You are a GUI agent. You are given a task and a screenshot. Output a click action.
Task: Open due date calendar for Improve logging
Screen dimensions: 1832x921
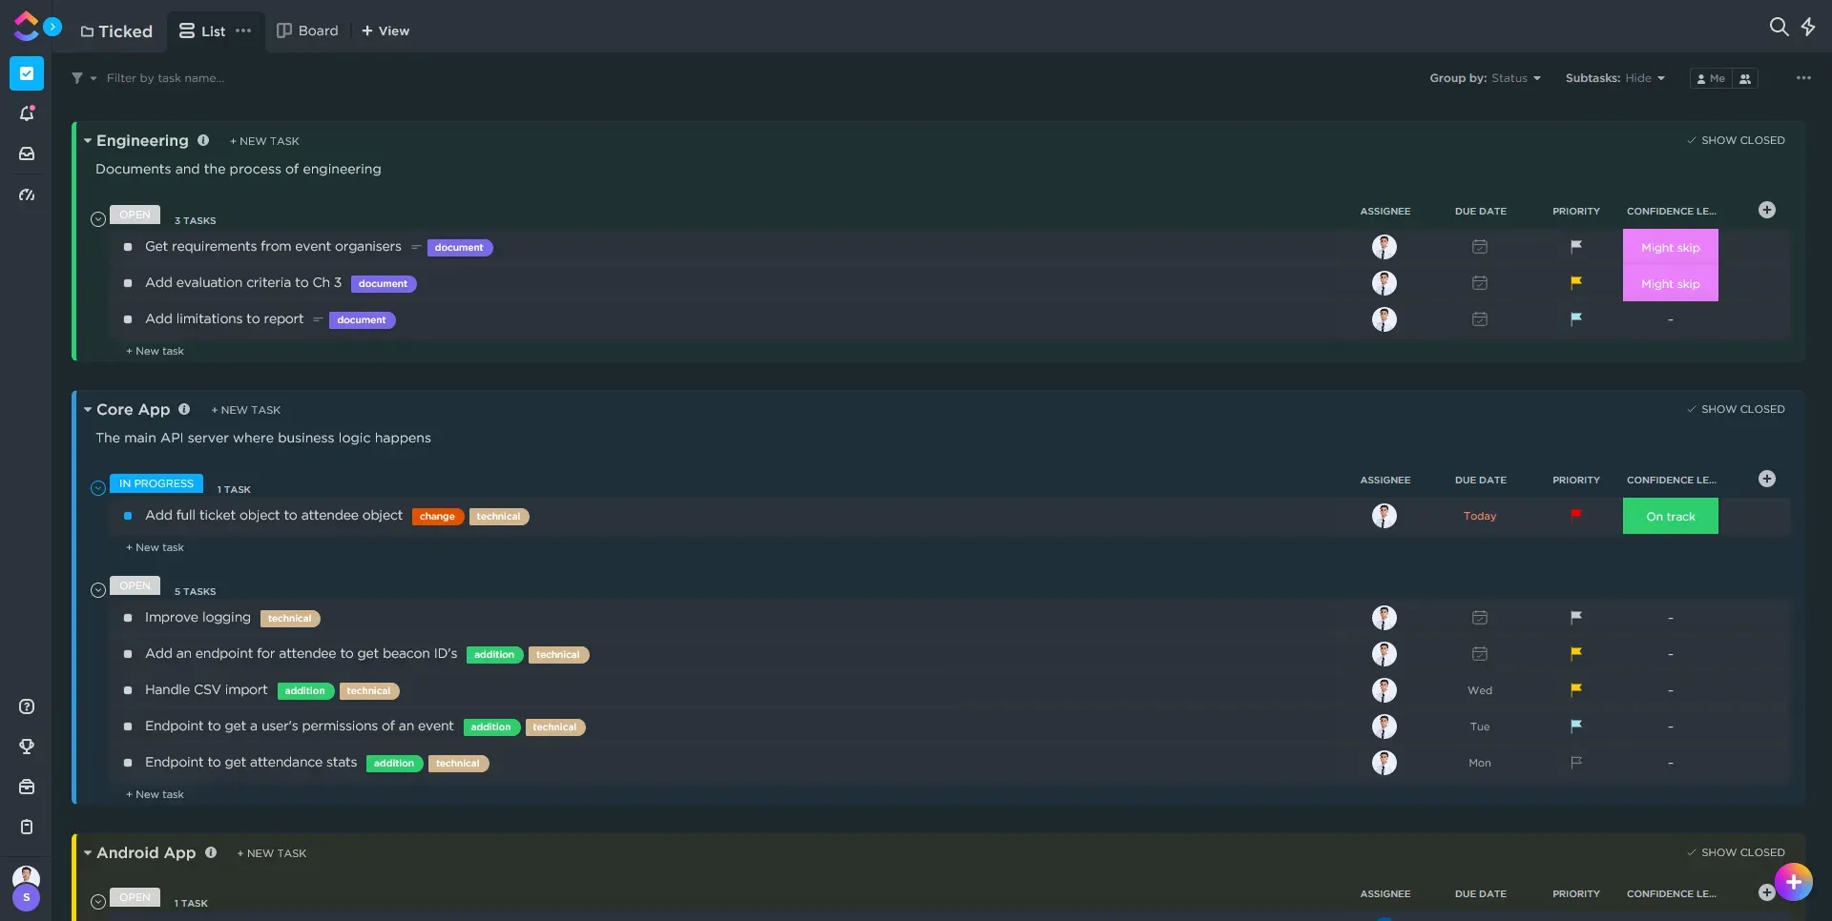1480,618
